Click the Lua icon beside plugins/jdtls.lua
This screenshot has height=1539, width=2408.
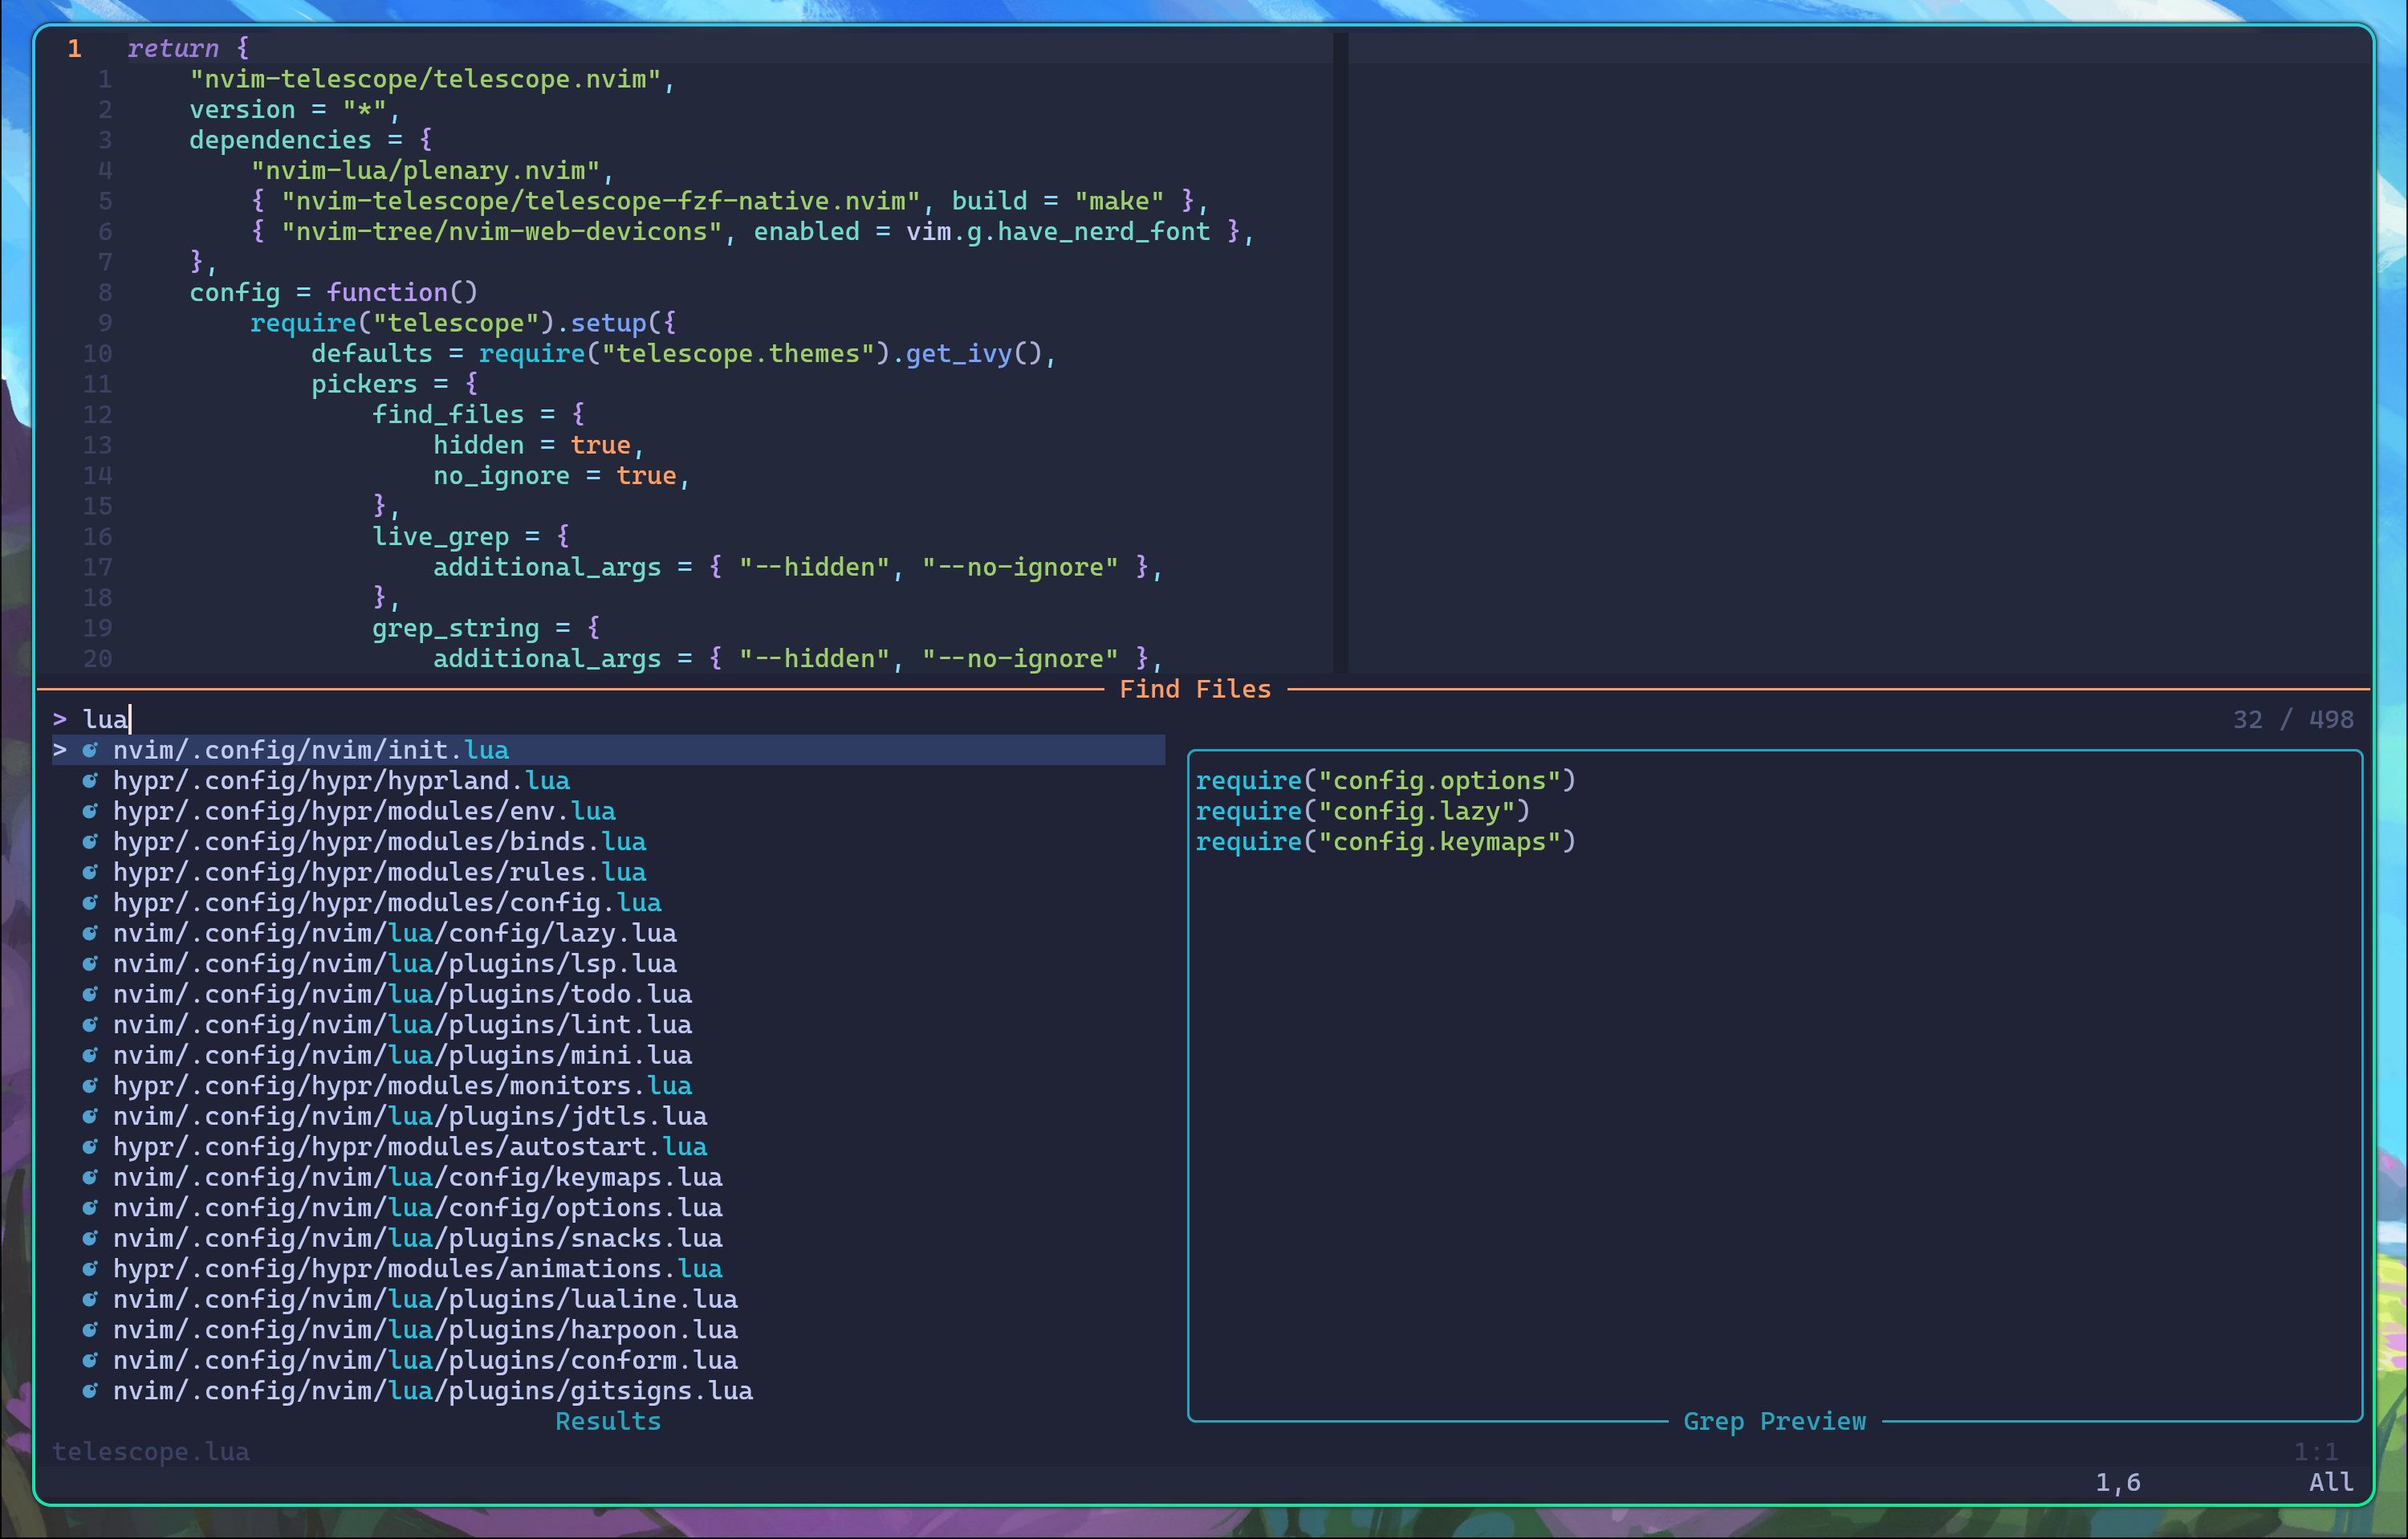[x=90, y=1116]
